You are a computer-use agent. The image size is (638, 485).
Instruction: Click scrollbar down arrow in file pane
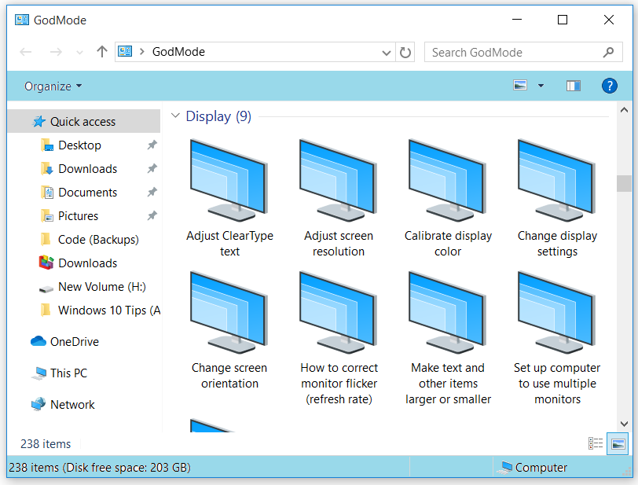pos(624,424)
